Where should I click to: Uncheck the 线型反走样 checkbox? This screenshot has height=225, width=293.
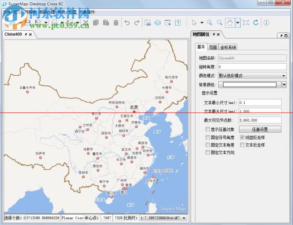click(242, 137)
